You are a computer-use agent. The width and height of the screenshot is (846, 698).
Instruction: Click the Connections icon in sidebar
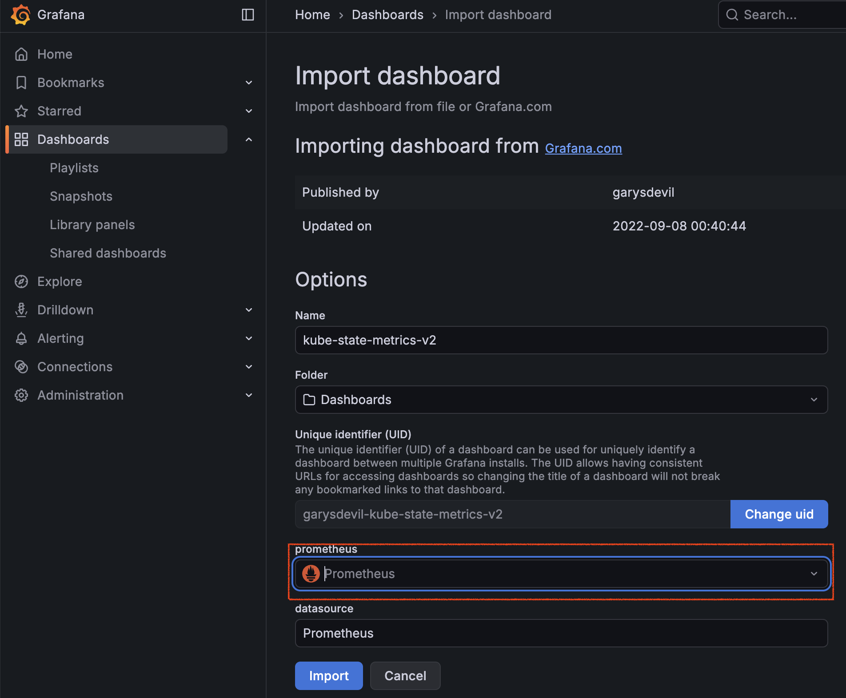click(x=21, y=367)
